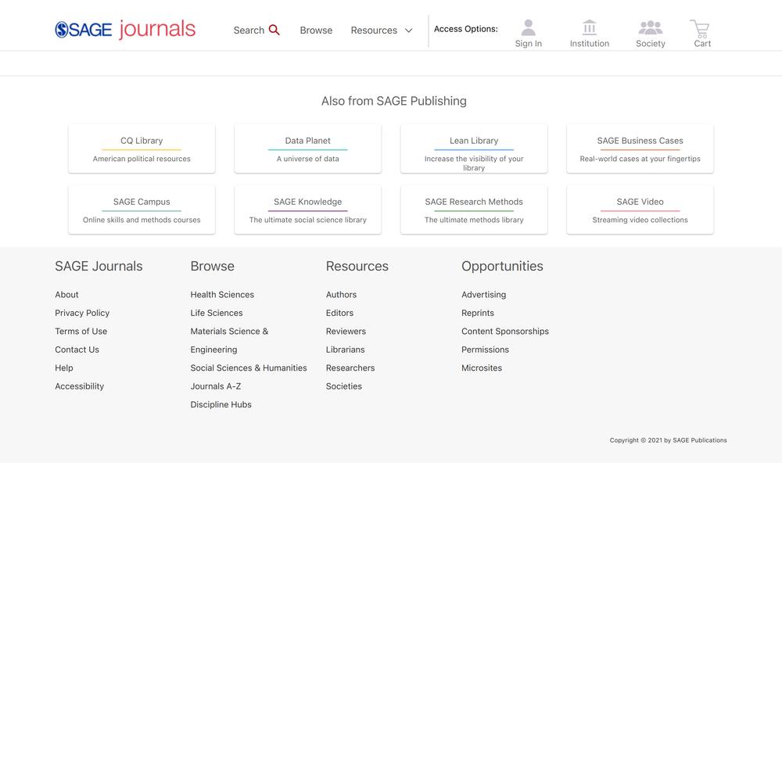Click the Institution building icon
The height and width of the screenshot is (782, 782).
[590, 27]
